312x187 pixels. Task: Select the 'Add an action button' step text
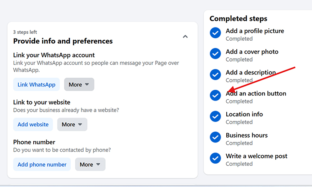point(256,93)
